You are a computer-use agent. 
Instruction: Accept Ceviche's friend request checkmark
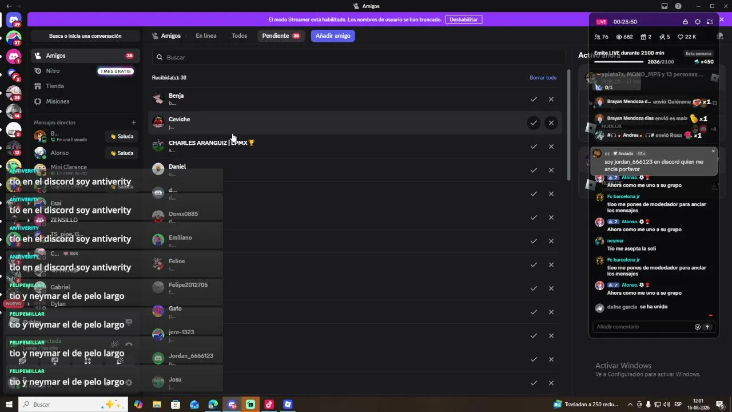[x=534, y=123]
